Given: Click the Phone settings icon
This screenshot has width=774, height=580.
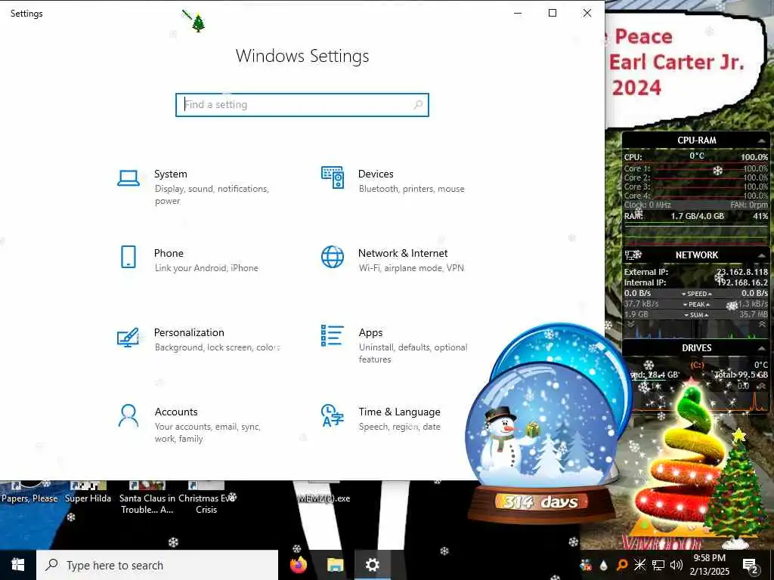Looking at the screenshot, I should [x=128, y=257].
